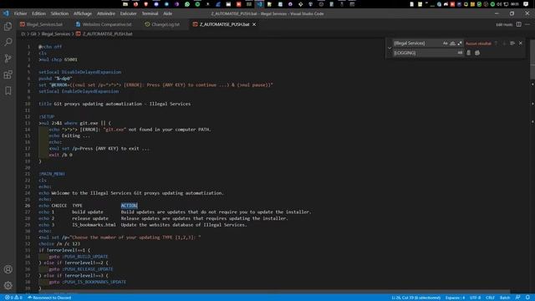Viewport: 535px width, 301px height.
Task: Open the Fichier menu
Action: click(x=20, y=13)
